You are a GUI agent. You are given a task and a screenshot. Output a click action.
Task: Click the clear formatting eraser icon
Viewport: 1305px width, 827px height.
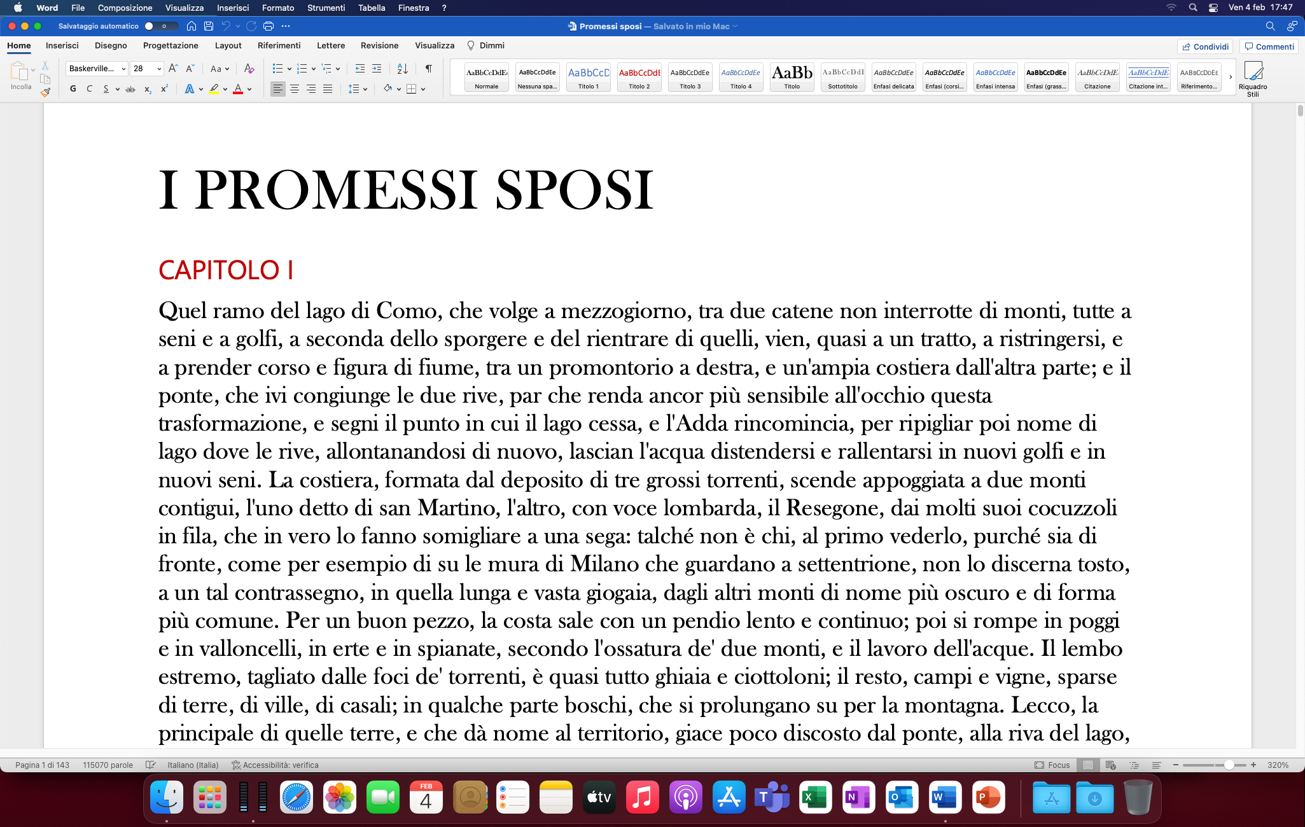pos(249,69)
